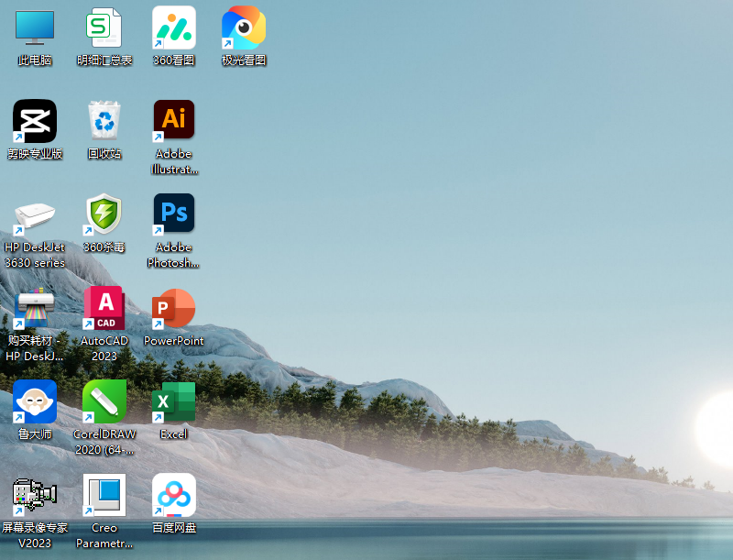The width and height of the screenshot is (733, 560).
Task: Select the "购买耗材 - HP DeskJ..." label text
Action: point(34,348)
